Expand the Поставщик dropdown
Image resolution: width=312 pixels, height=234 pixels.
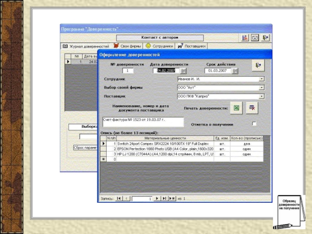coord(262,96)
